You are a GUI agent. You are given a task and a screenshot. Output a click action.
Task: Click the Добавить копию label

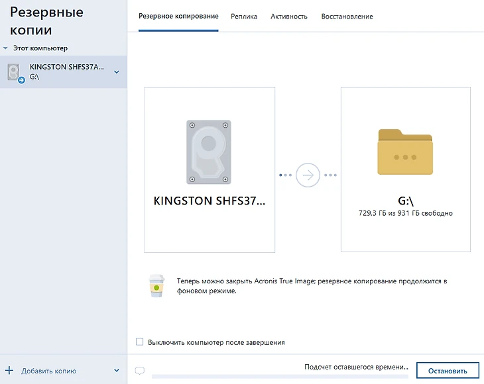48,371
